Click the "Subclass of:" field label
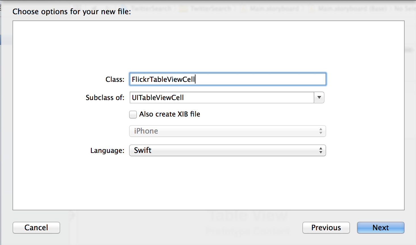This screenshot has width=416, height=245. point(105,98)
